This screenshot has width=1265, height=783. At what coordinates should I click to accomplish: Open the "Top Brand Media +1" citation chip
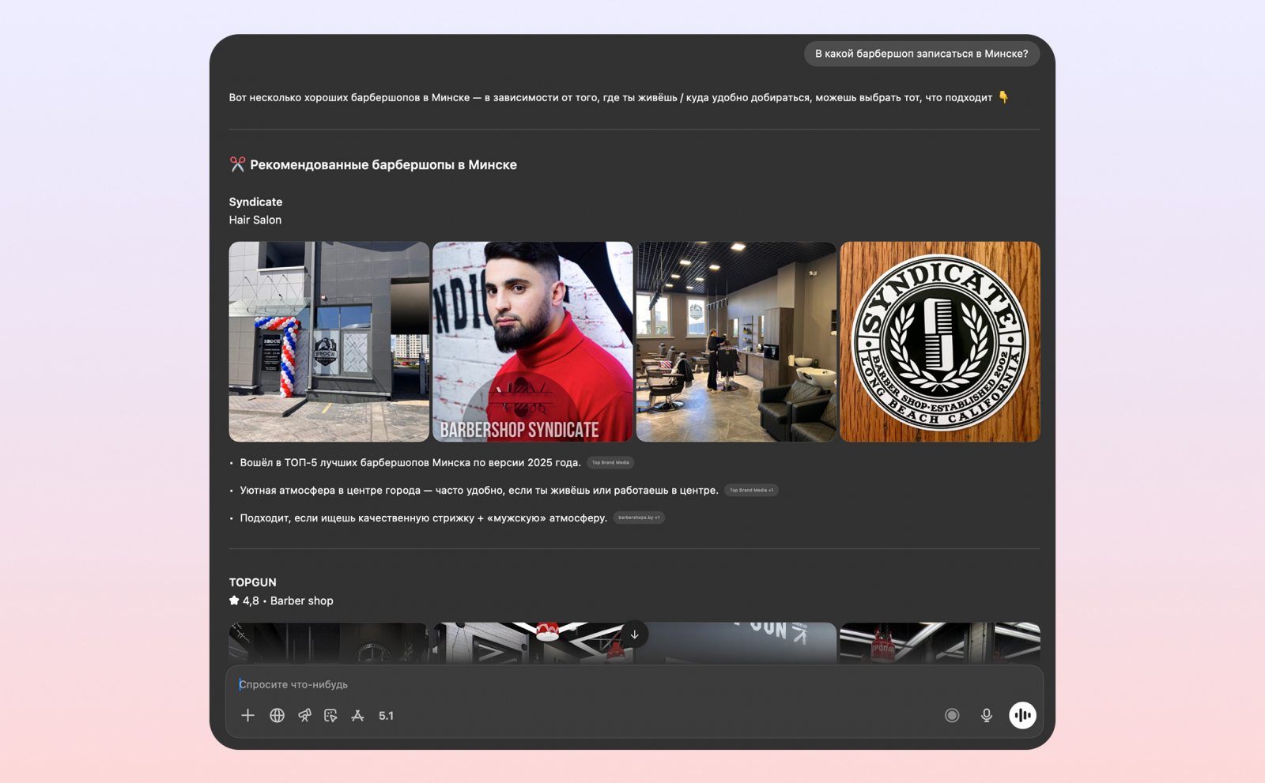point(751,491)
